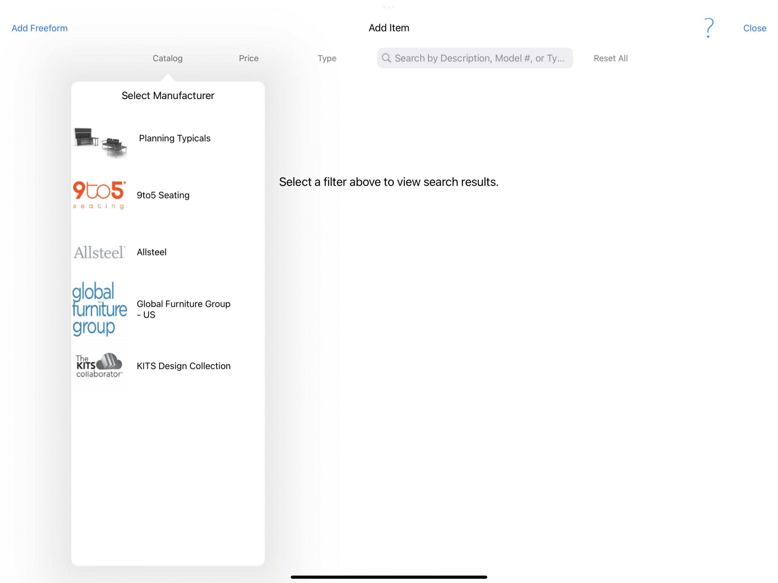Viewport: 778px width, 583px height.
Task: Click the search magnifier icon
Action: pos(386,58)
